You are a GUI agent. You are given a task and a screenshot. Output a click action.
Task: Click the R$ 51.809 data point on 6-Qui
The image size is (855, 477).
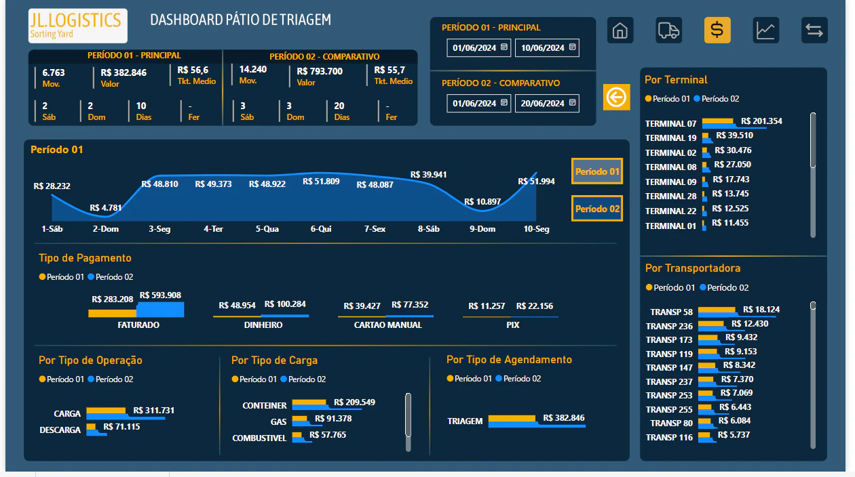321,173
